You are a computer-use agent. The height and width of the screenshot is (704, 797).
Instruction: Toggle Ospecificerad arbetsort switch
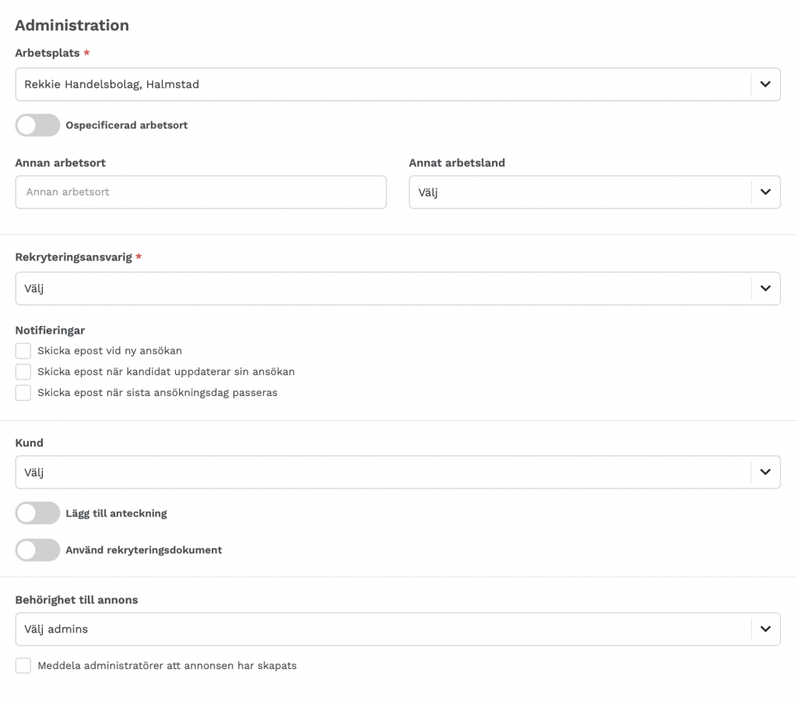[37, 125]
